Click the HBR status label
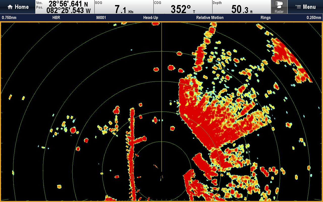The image size is (323, 202). coord(56,18)
